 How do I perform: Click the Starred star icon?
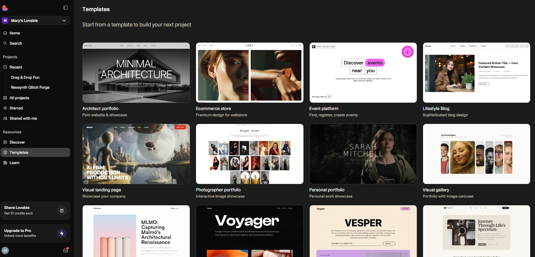coord(5,108)
